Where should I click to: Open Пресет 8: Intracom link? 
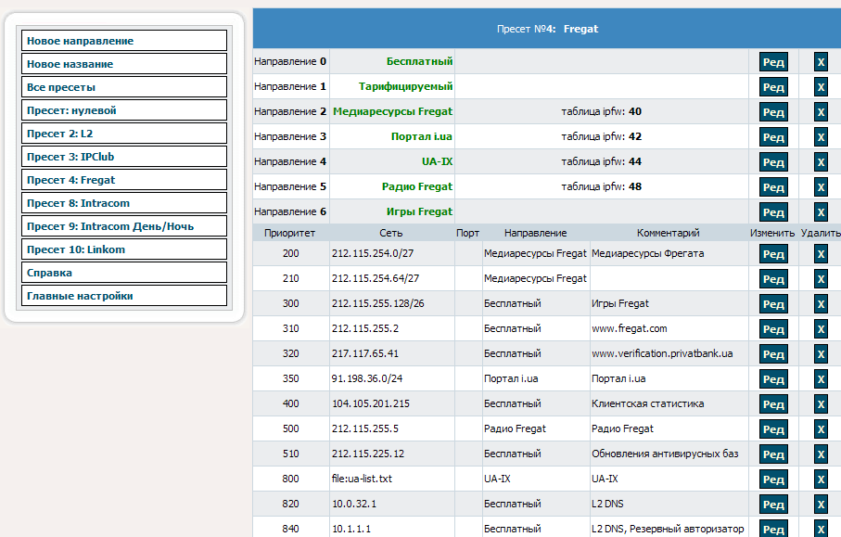point(124,203)
